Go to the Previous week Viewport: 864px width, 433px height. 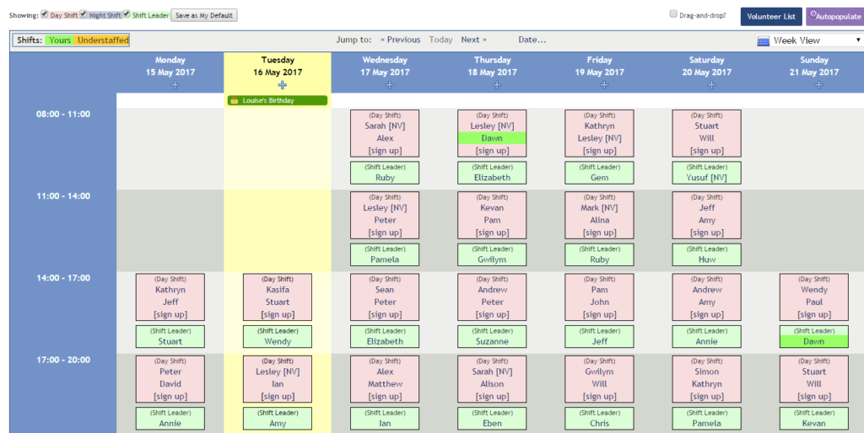point(400,40)
